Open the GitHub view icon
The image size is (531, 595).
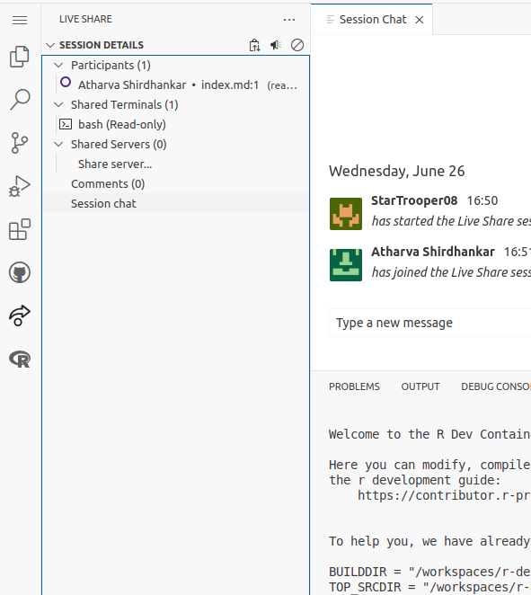point(20,272)
